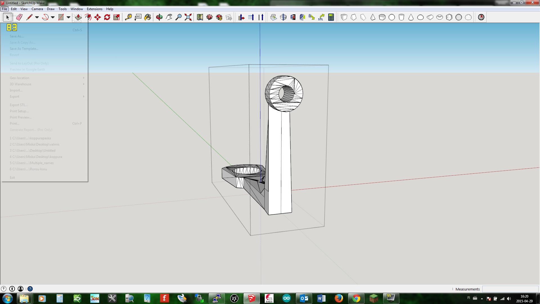This screenshot has width=540, height=304.
Task: Open recent file ending koppurapaska
Action: [x=45, y=138]
